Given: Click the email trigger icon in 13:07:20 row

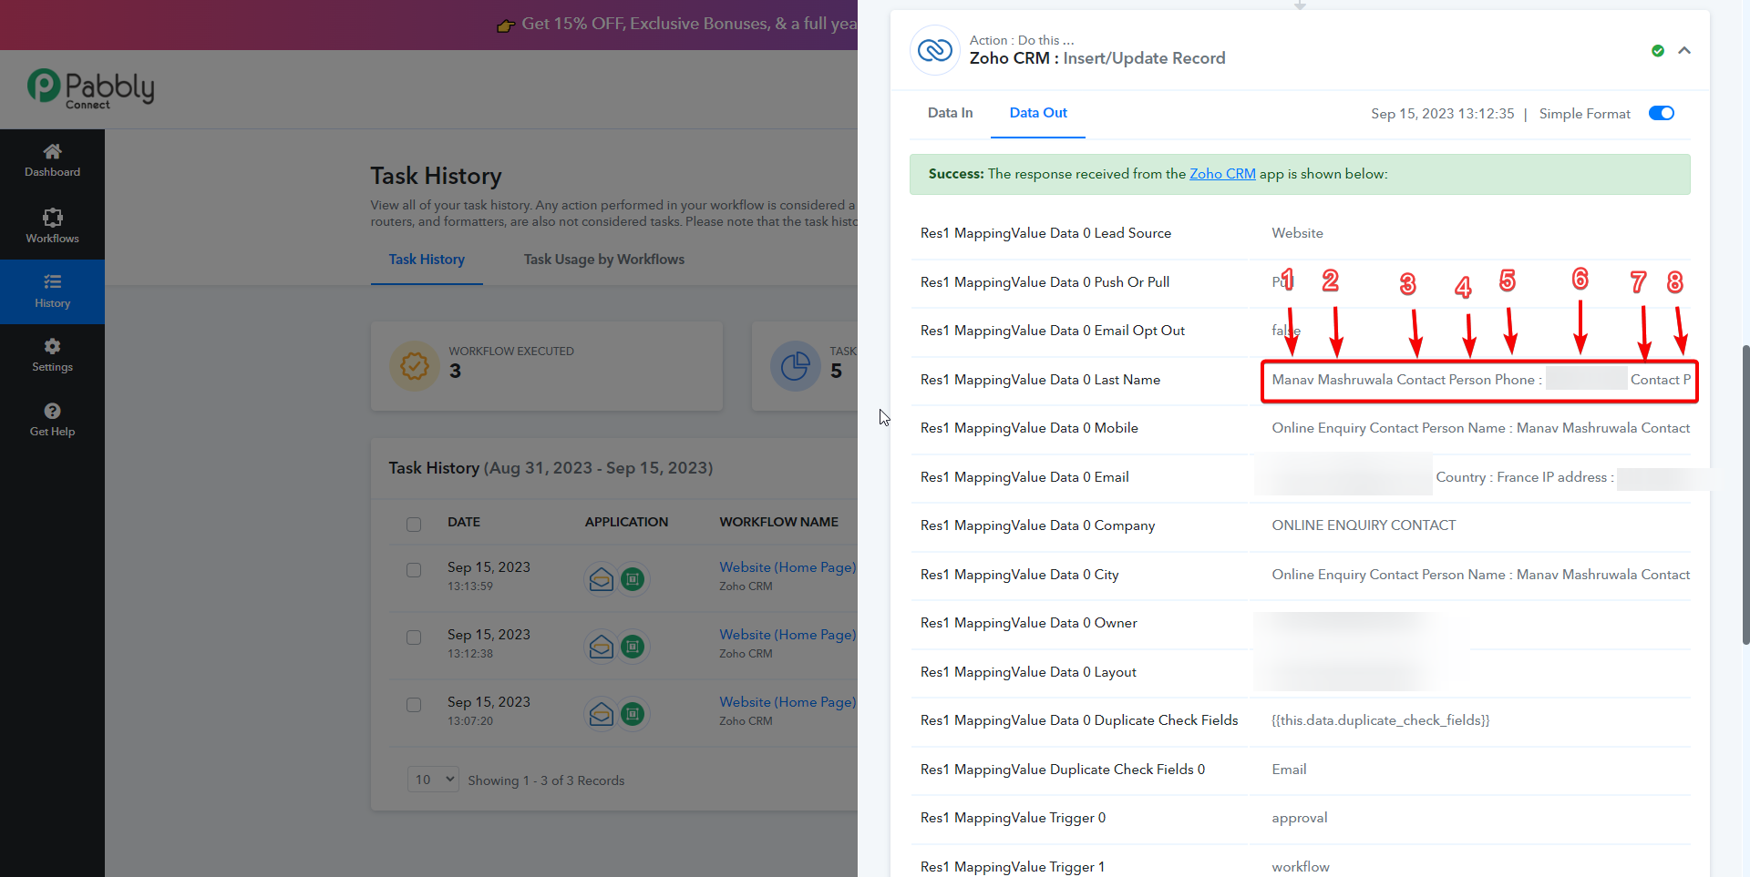Looking at the screenshot, I should click(x=602, y=714).
